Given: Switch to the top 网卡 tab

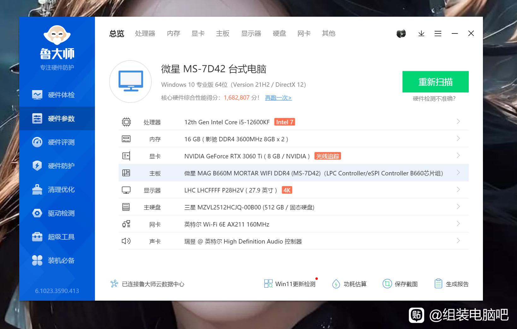Looking at the screenshot, I should coord(304,33).
